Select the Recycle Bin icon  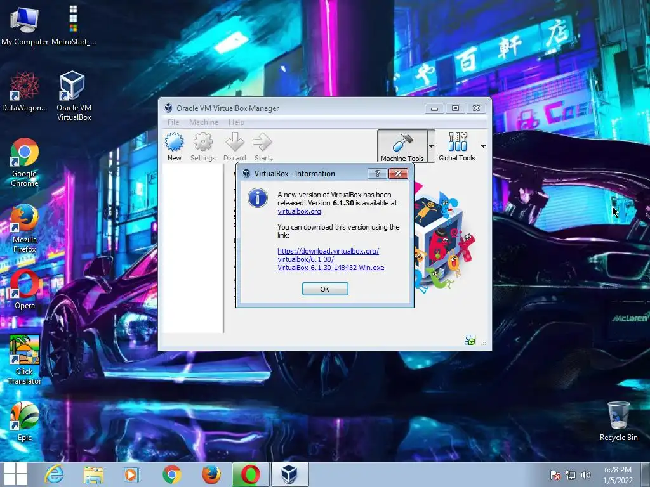click(x=618, y=422)
